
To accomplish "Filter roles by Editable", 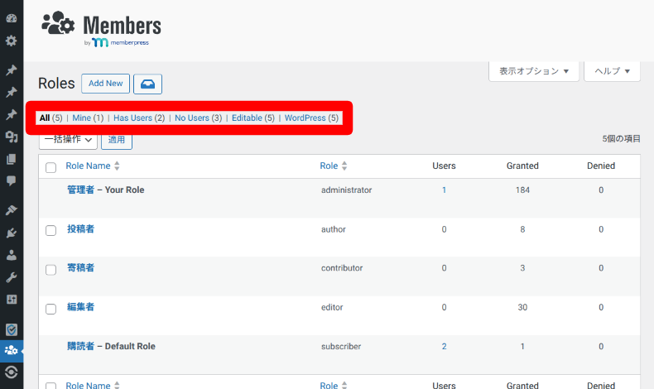I will pos(252,118).
